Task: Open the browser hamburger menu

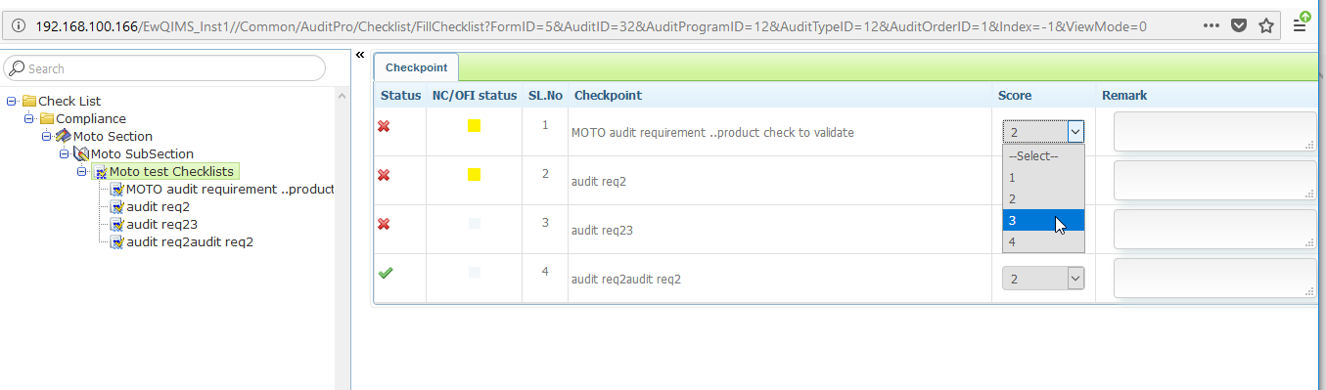Action: (x=1301, y=26)
